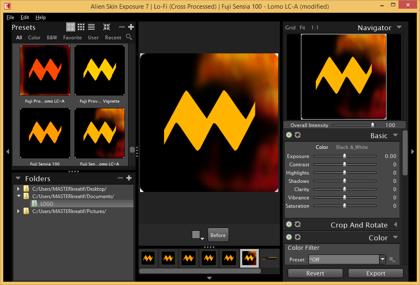Show All presets tab
This screenshot has height=285, width=420.
[x=19, y=38]
